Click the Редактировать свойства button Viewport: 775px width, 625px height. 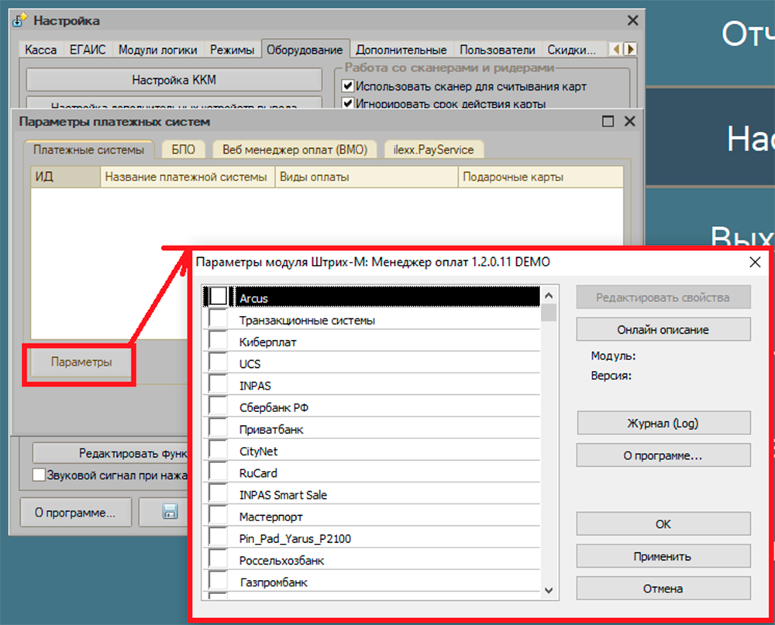tap(663, 297)
